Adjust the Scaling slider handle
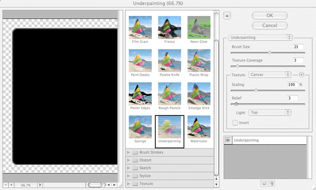Image resolution: width=316 pixels, height=190 pixels. (x=256, y=90)
